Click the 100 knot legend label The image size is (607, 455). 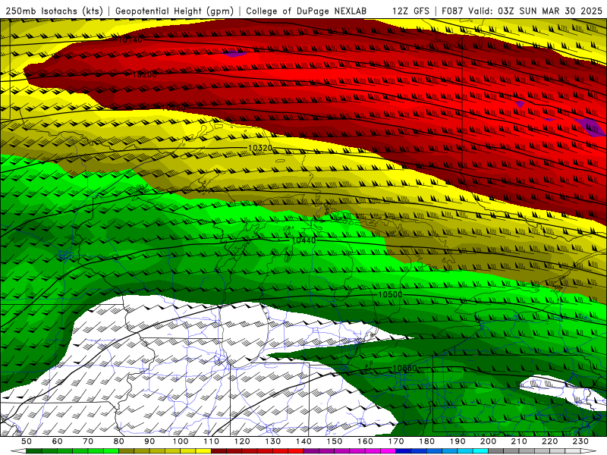(x=181, y=441)
